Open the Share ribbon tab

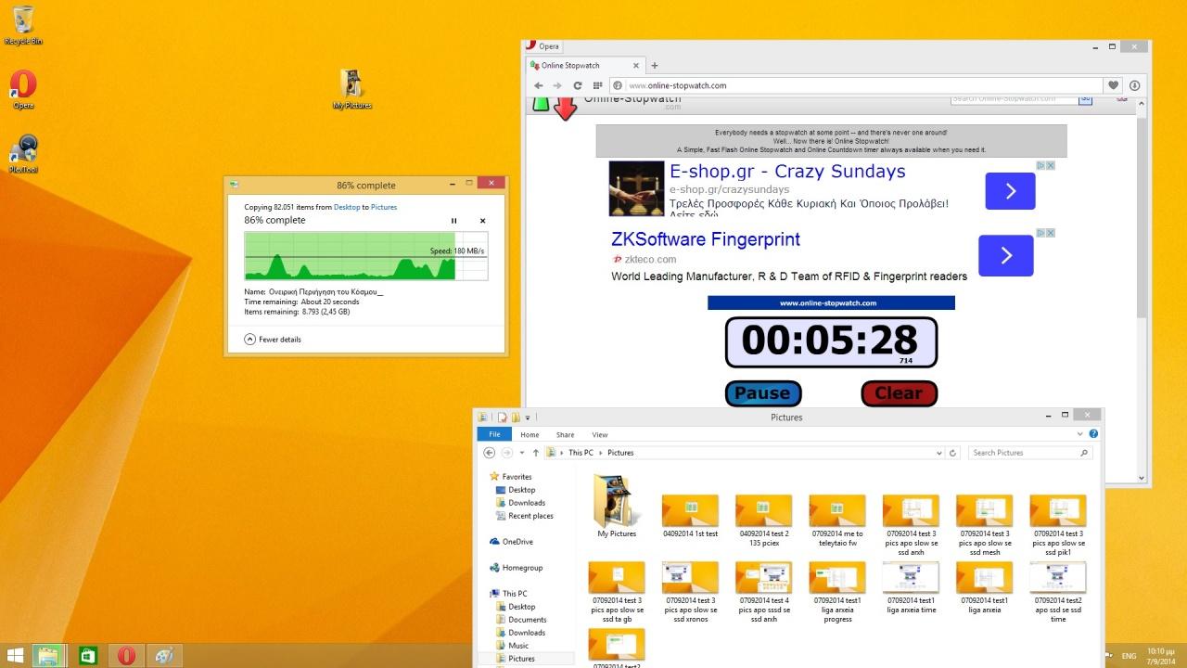(x=565, y=434)
